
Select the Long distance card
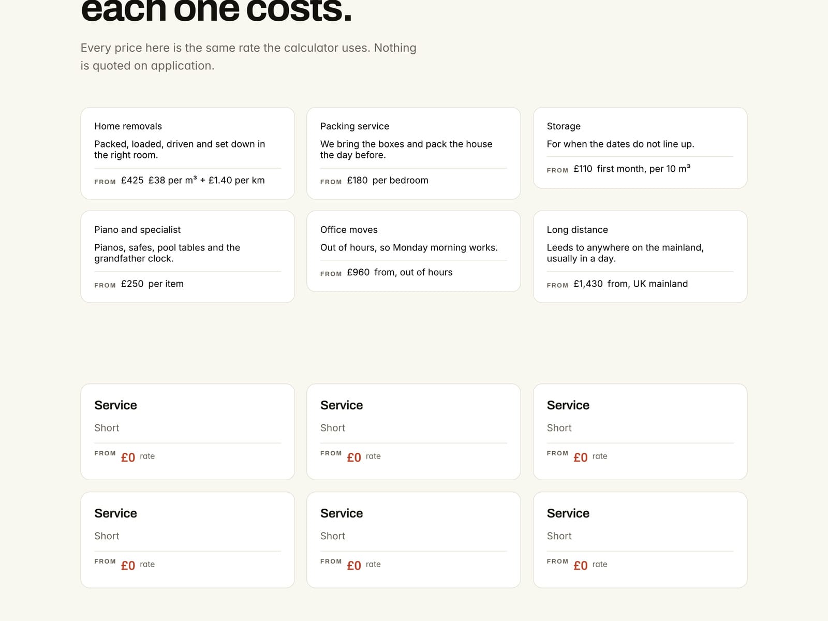pyautogui.click(x=640, y=257)
